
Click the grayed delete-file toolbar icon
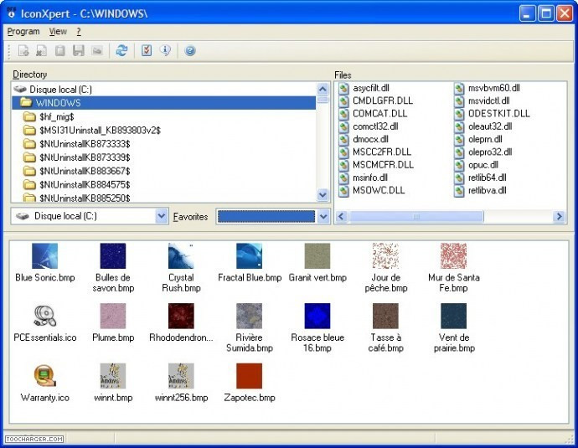(x=41, y=50)
